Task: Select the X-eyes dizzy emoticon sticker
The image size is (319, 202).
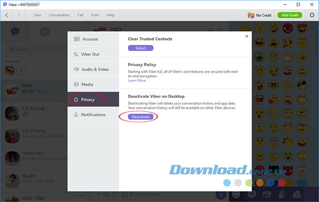Action: click(259, 114)
